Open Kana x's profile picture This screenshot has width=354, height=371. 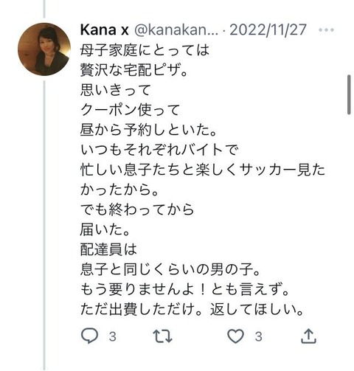pyautogui.click(x=44, y=49)
